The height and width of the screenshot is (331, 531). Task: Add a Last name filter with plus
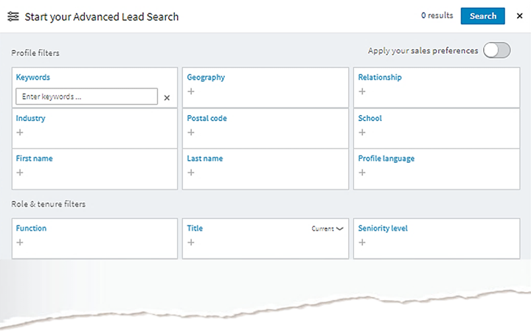coord(191,173)
